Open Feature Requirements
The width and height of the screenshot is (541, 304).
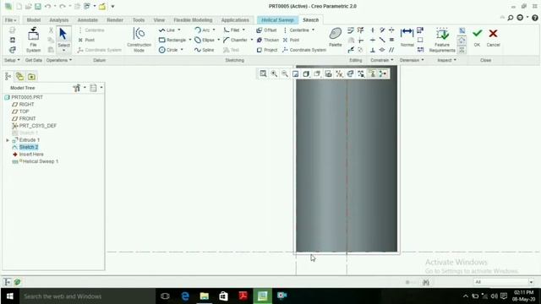[x=442, y=40]
